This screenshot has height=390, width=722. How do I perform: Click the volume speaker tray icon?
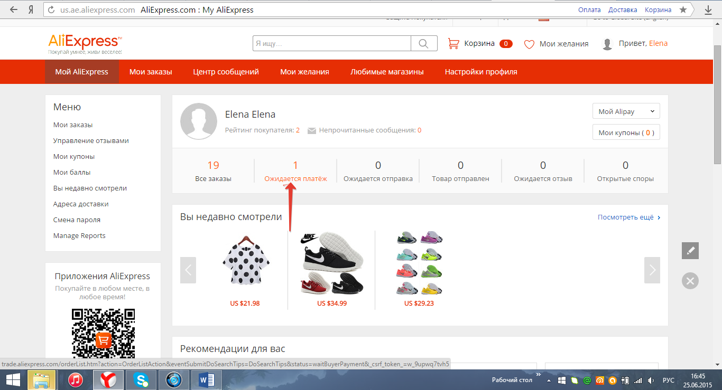(x=651, y=381)
